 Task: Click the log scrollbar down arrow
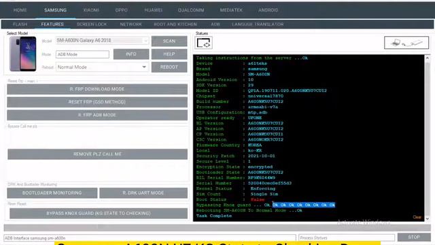point(428,218)
